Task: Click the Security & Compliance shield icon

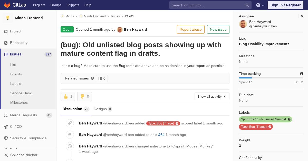Action: click(x=6, y=138)
